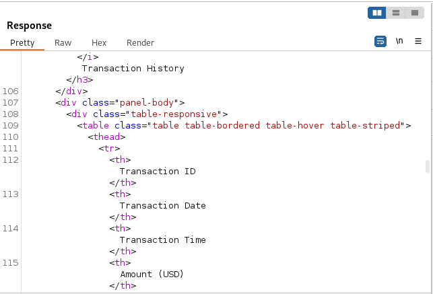Switch to the Hex tab
This screenshot has height=294, width=433.
(x=99, y=43)
